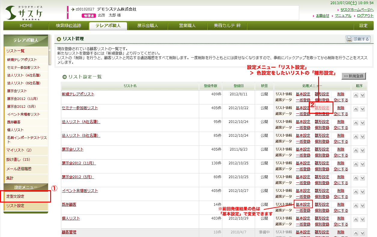377x237 pixels.
Task: Move 新規テレアポリスト down with arrow icon
Action: pyautogui.click(x=363, y=95)
